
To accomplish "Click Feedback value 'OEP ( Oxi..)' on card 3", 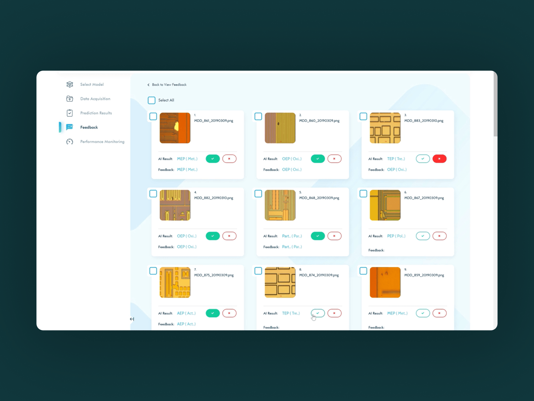I will coord(397,169).
